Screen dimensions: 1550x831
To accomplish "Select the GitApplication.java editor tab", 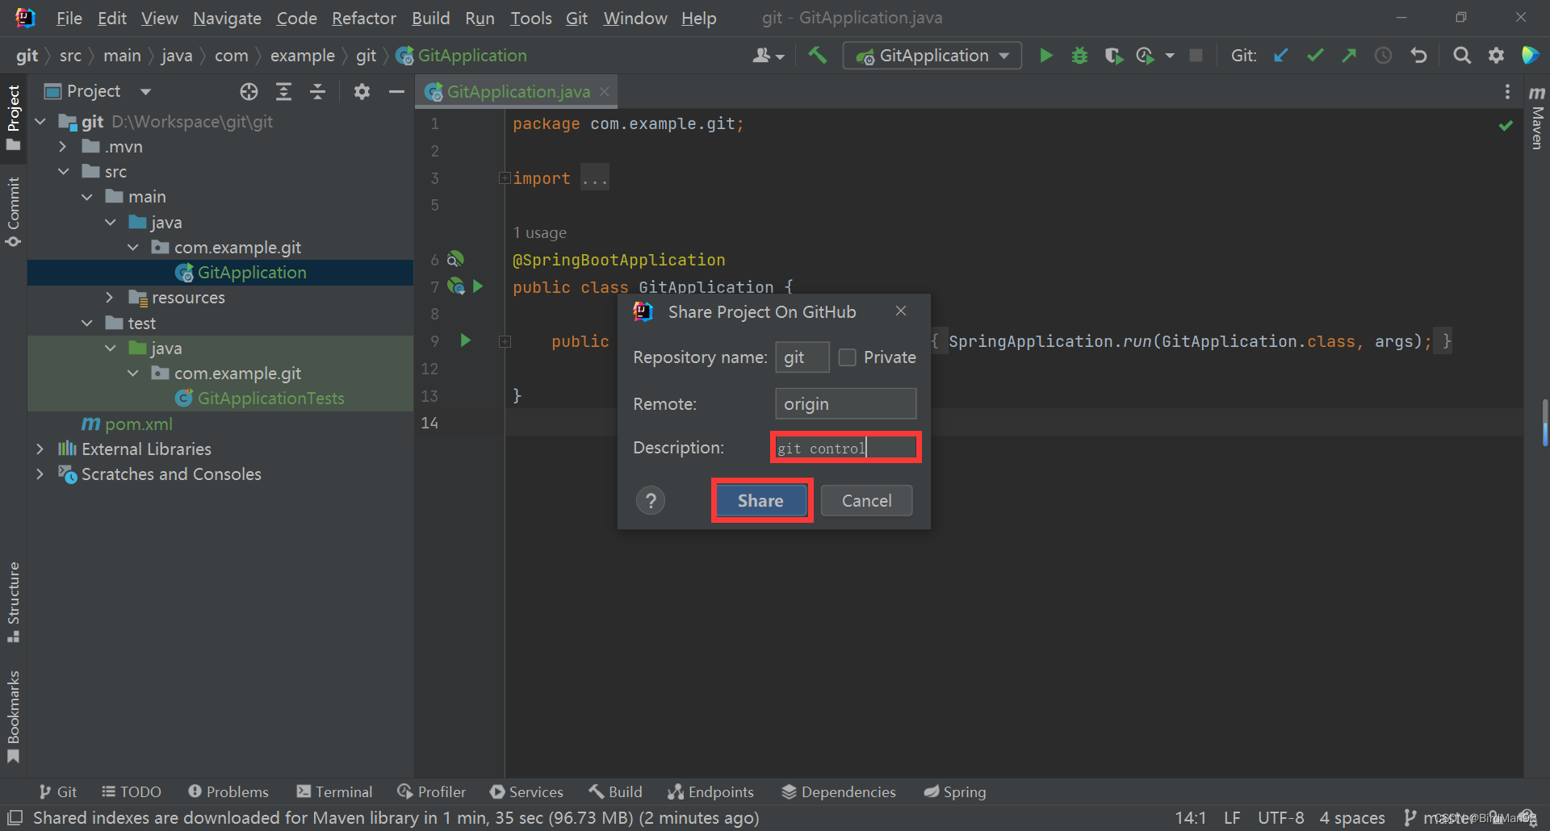I will pos(517,92).
